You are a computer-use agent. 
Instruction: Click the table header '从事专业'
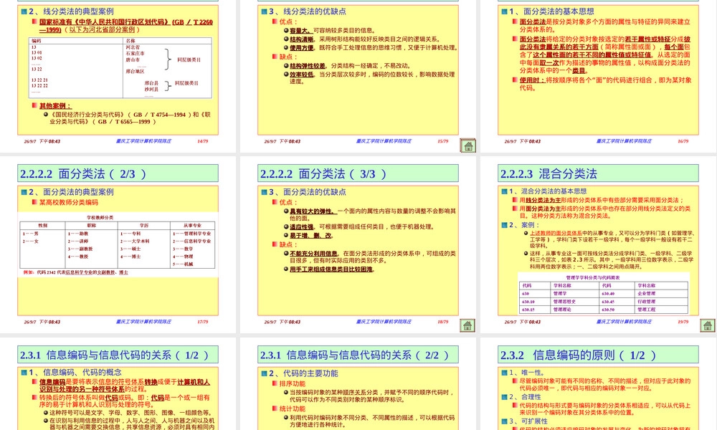click(192, 225)
